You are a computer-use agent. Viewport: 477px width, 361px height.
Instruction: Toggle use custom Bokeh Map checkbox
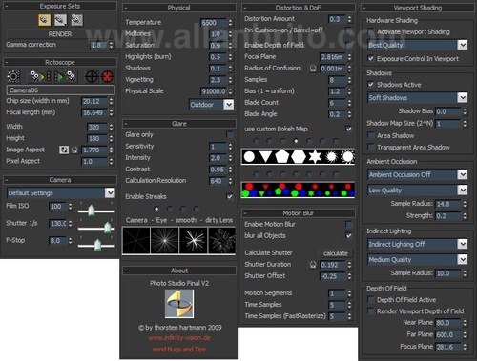coord(349,129)
